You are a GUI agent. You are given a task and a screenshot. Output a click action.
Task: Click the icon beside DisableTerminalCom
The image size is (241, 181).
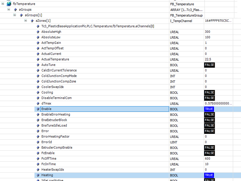[38, 98]
